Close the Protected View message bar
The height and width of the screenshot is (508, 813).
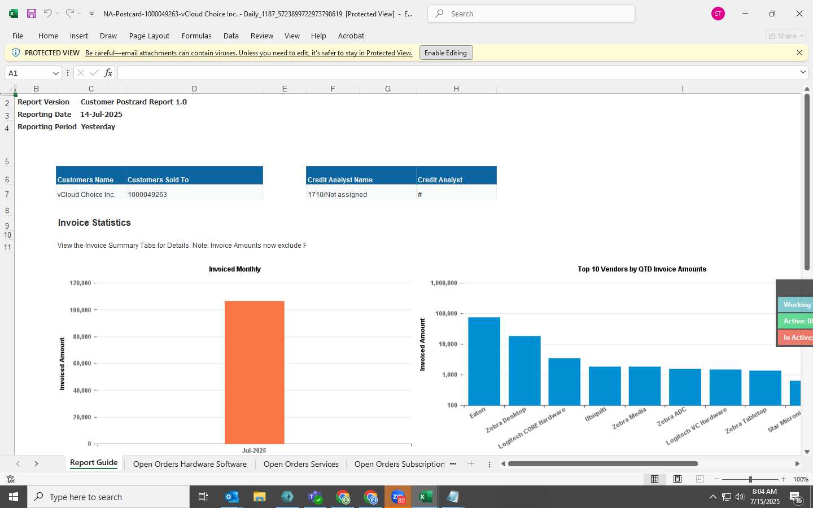click(x=799, y=52)
